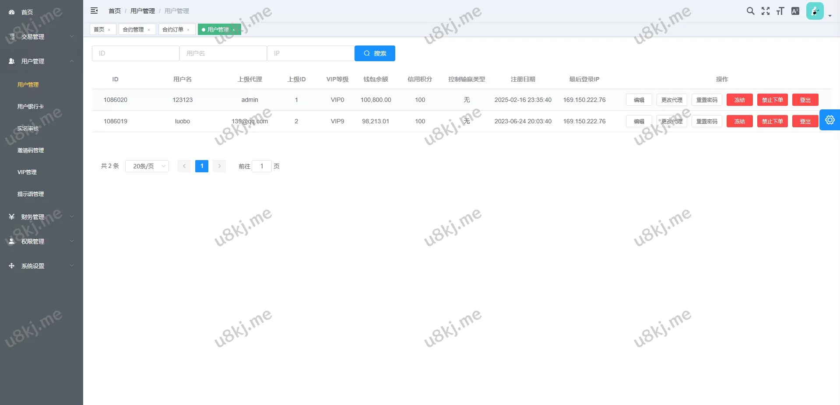Open the blue settings gear panel
Image resolution: width=840 pixels, height=405 pixels.
tap(829, 120)
